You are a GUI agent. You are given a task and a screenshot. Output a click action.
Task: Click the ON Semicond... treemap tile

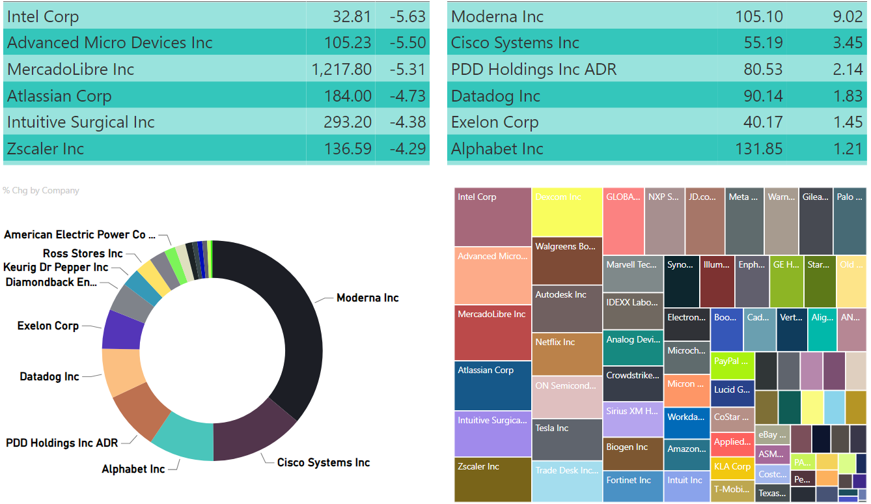pyautogui.click(x=568, y=397)
